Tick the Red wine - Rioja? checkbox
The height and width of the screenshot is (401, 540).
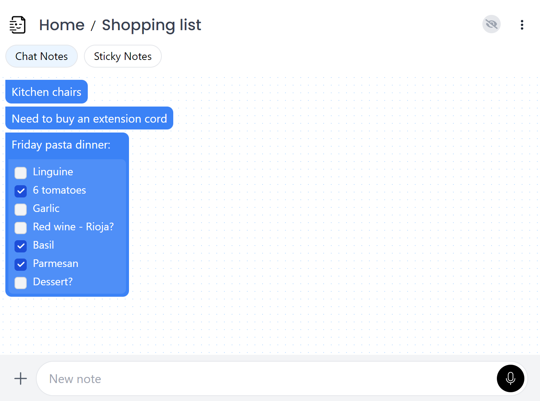click(x=21, y=228)
